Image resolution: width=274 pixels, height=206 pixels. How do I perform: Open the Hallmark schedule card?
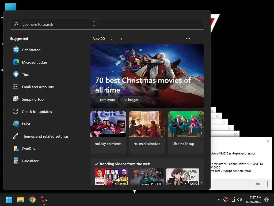pos(147,133)
